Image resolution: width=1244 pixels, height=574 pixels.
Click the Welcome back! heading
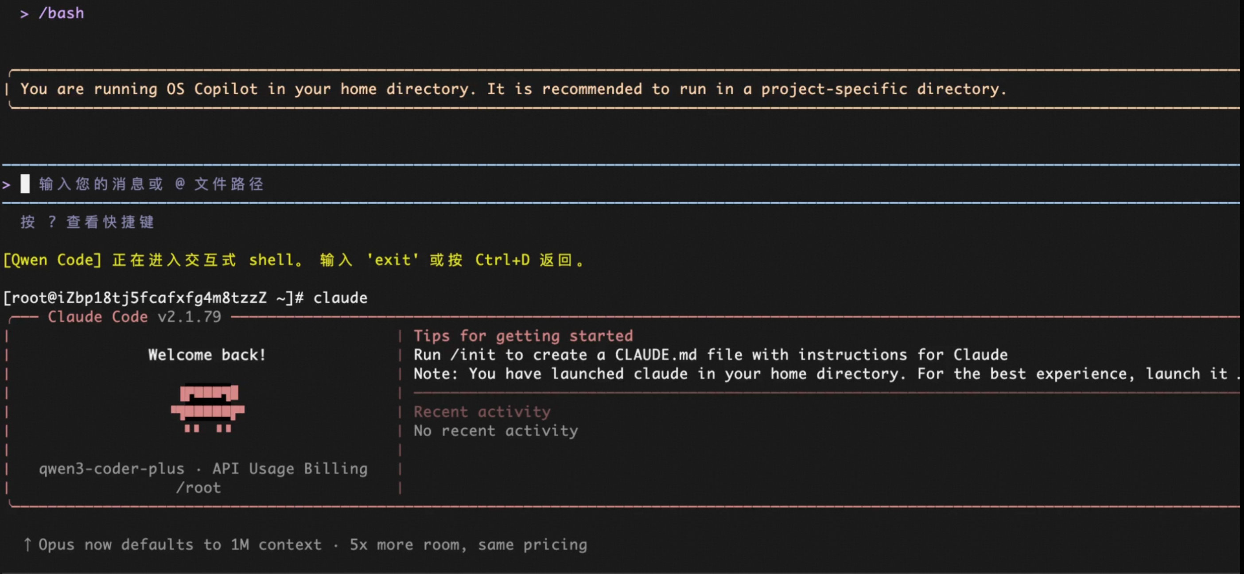click(x=207, y=355)
